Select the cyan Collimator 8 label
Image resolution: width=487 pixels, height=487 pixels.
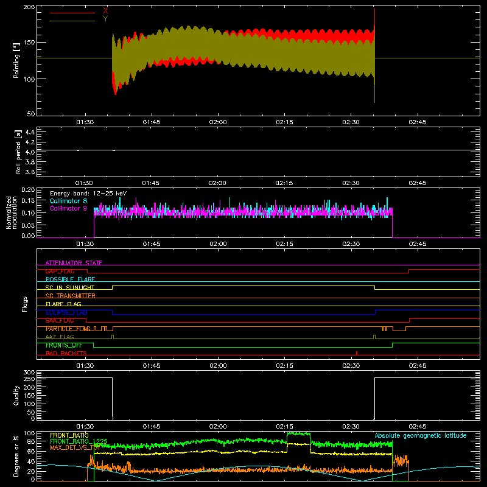tap(68, 201)
